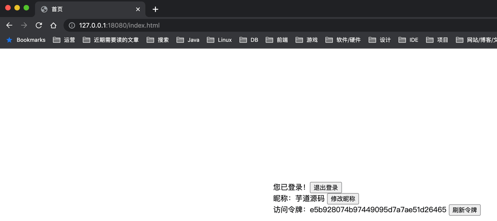Open the Java bookmark folder
This screenshot has width=497, height=221.
point(188,40)
